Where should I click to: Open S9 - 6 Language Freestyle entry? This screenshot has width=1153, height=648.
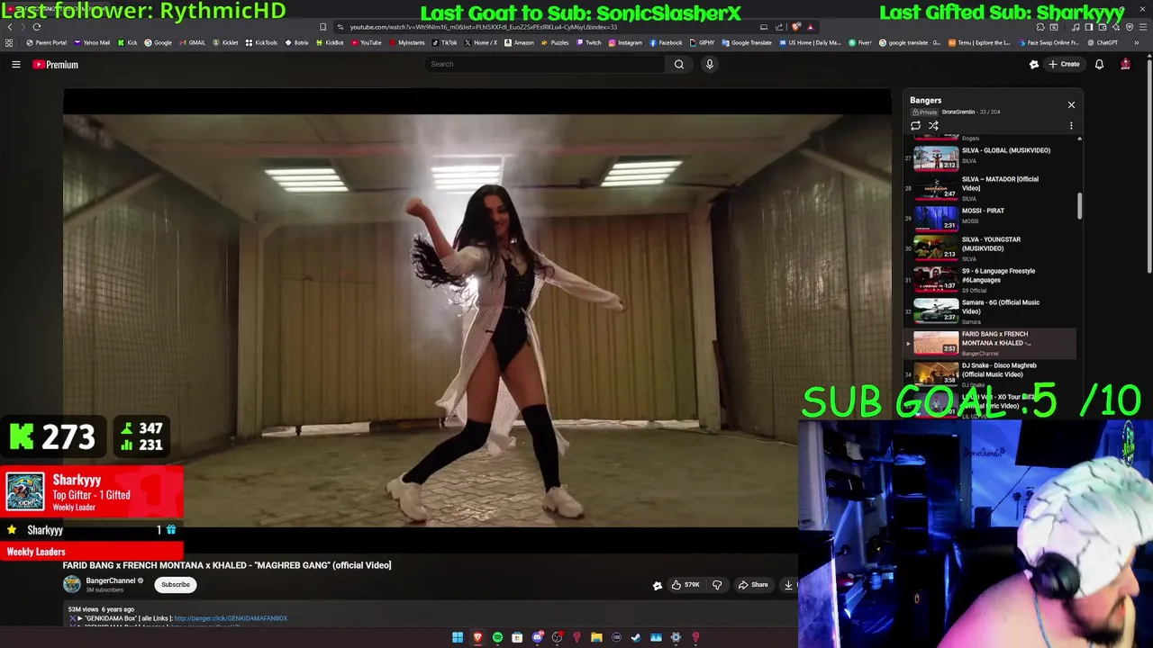(991, 279)
